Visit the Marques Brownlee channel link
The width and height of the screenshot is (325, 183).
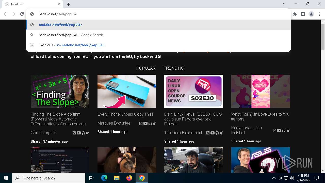pos(114,123)
